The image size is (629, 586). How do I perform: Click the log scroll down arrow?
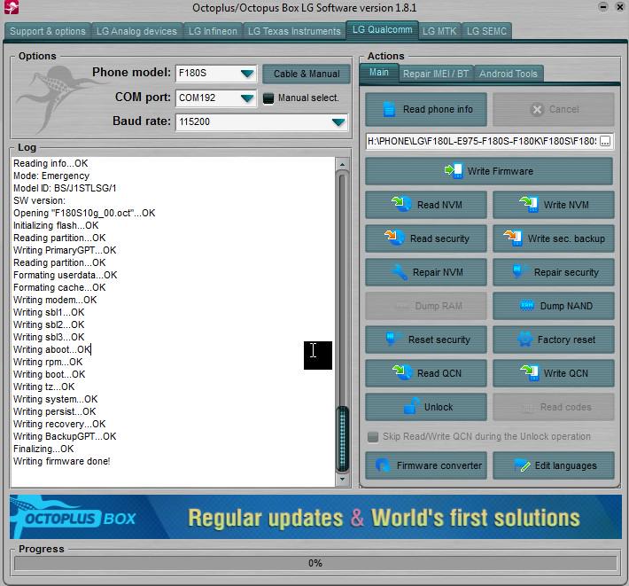point(342,479)
